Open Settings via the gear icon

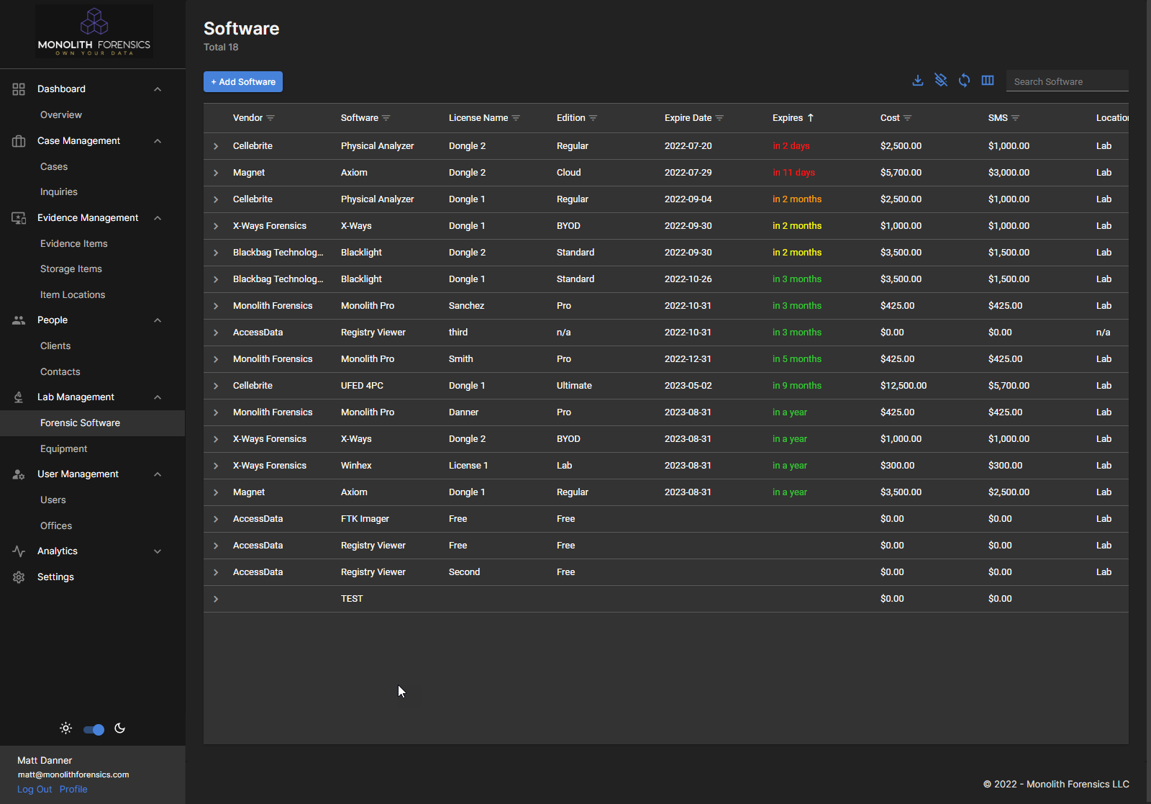(x=19, y=577)
